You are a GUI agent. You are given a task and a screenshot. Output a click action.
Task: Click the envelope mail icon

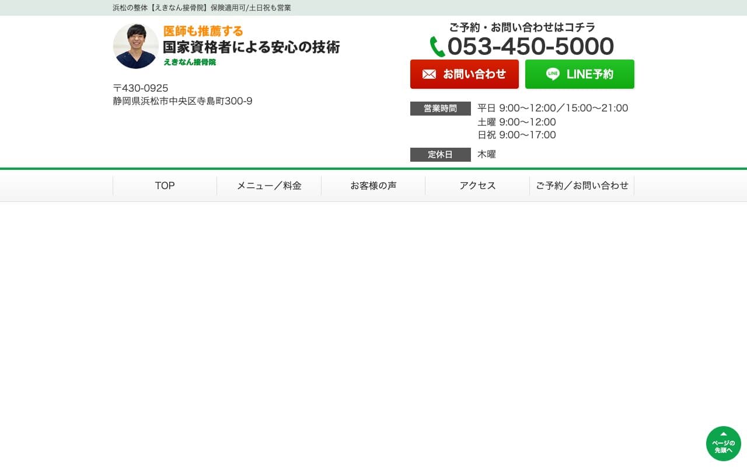(x=429, y=74)
